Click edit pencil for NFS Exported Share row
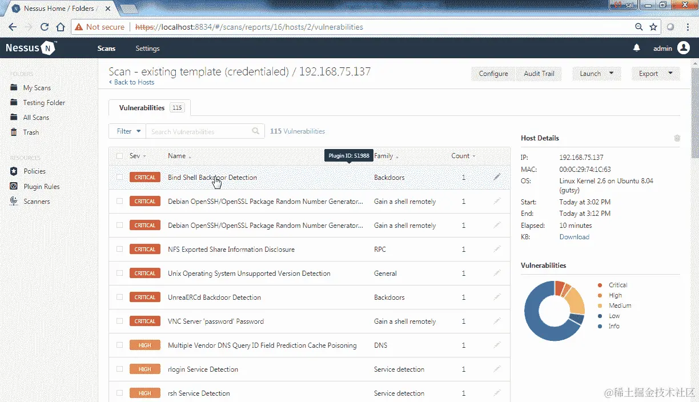 (x=497, y=249)
